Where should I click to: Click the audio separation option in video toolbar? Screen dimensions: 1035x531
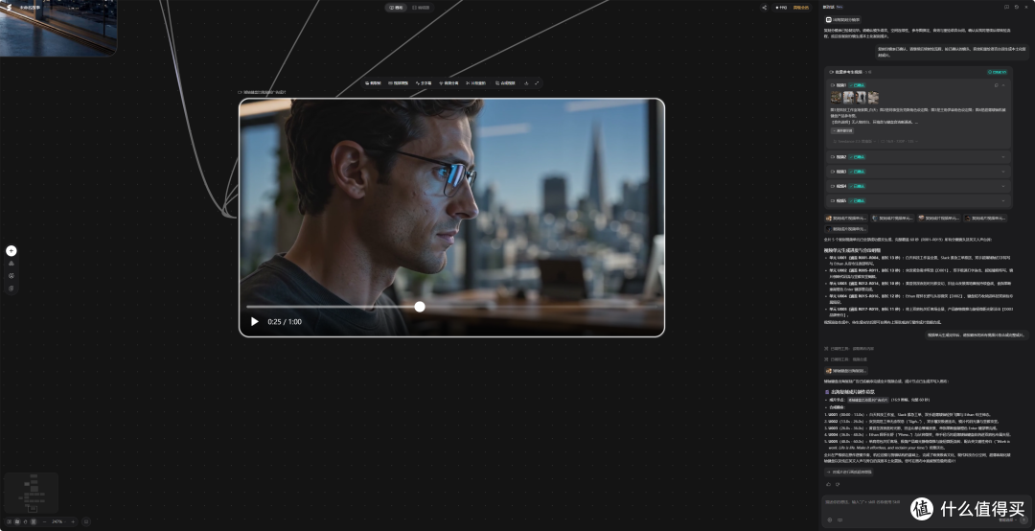[x=448, y=83]
